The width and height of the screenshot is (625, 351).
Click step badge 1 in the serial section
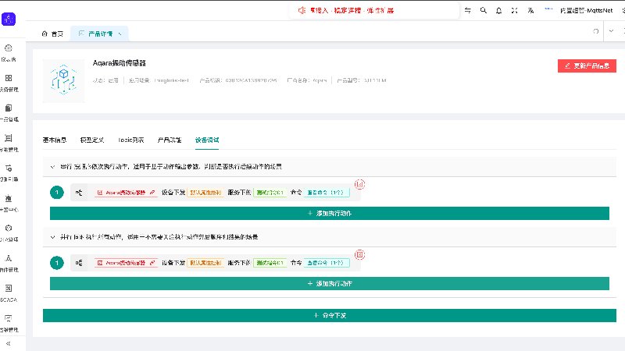click(x=57, y=193)
